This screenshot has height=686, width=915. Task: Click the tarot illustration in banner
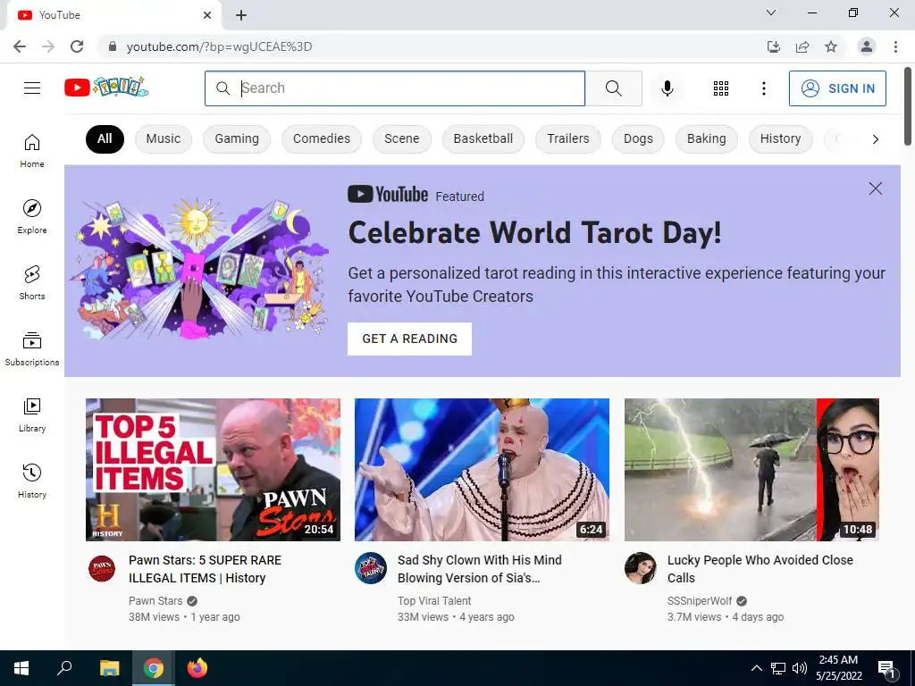coord(199,270)
